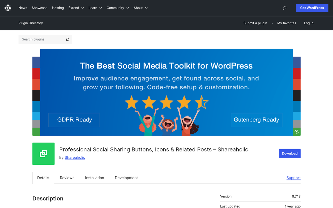333x208 pixels.
Task: Open the About dropdown
Action: tap(140, 8)
